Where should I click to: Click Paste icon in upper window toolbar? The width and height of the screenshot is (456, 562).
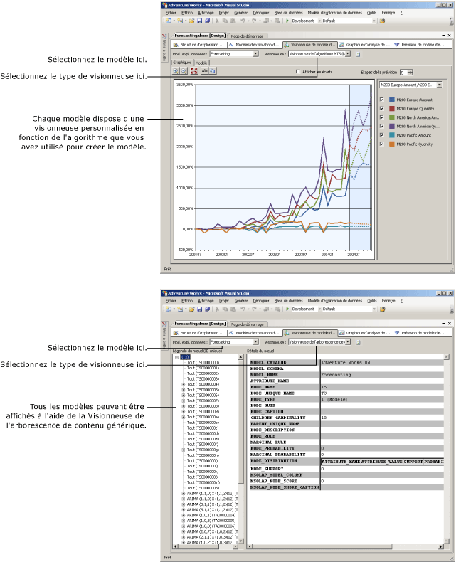point(233,21)
